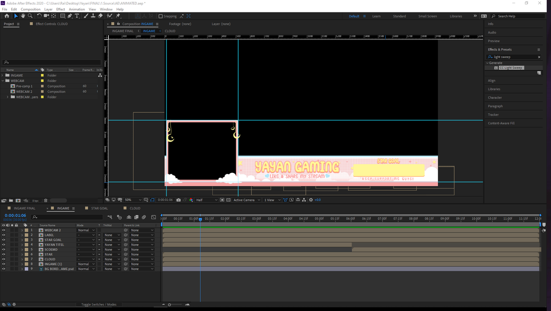Viewport: 551px width, 311px height.
Task: Open project flowchart view icon
Action: click(x=100, y=75)
